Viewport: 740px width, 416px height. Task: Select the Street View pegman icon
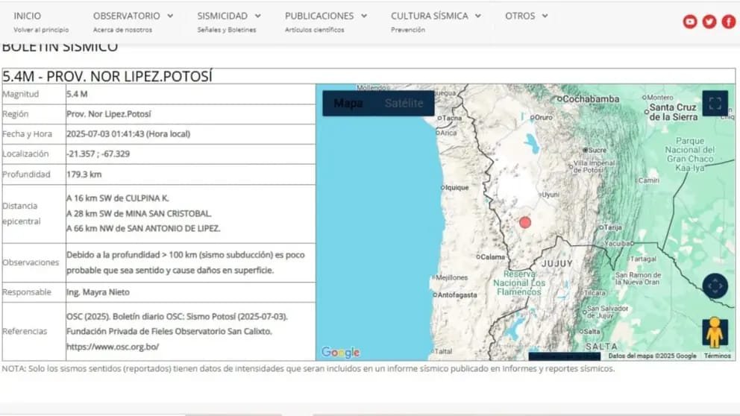[x=715, y=333]
